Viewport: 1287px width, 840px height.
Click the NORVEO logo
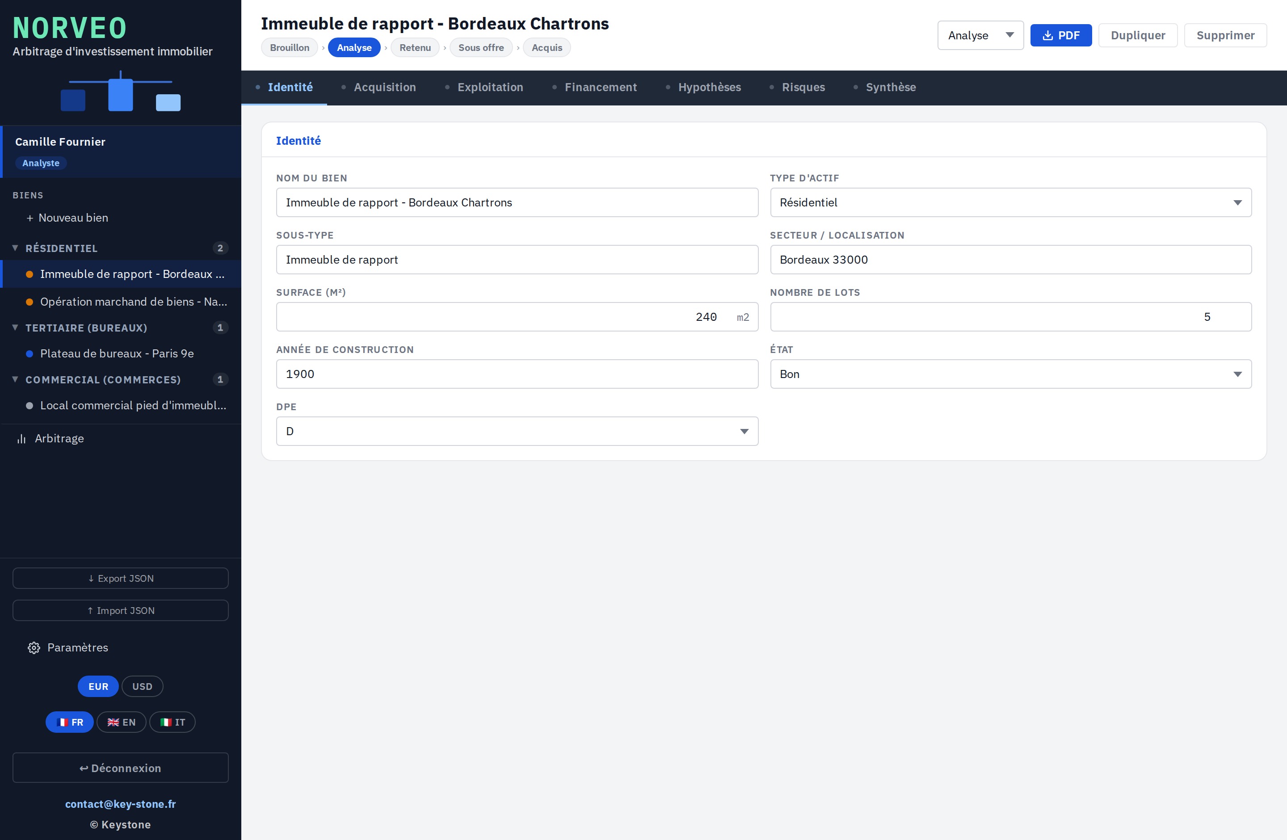(x=70, y=28)
